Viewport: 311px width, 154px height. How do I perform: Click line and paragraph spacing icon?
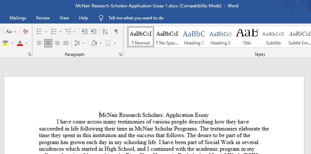point(77,43)
